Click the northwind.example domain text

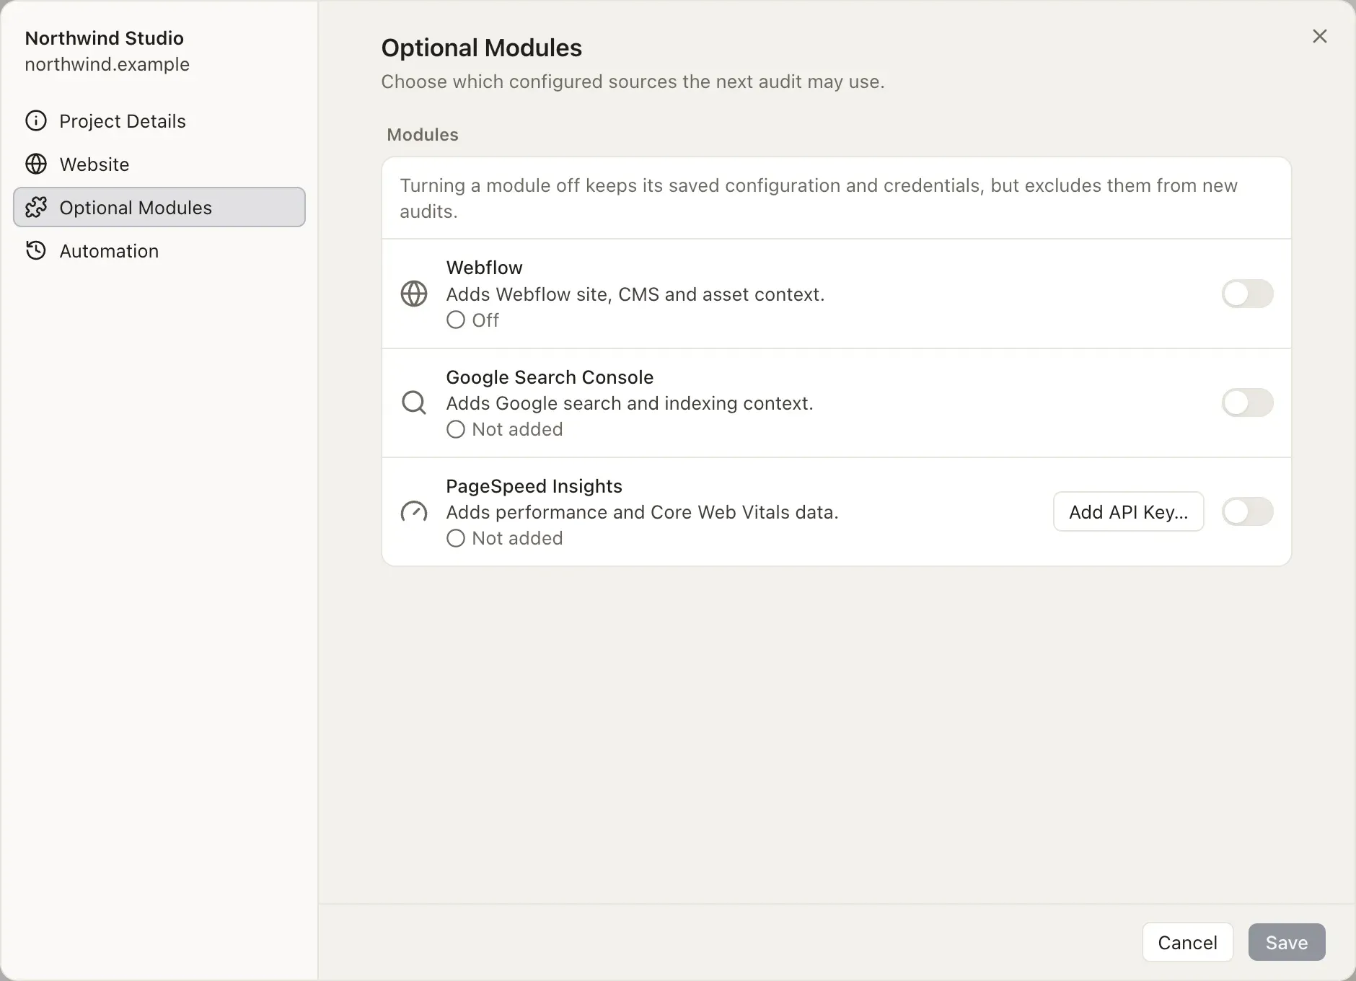(107, 64)
